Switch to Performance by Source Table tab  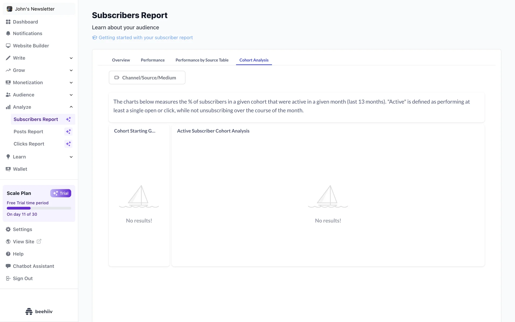click(x=202, y=60)
